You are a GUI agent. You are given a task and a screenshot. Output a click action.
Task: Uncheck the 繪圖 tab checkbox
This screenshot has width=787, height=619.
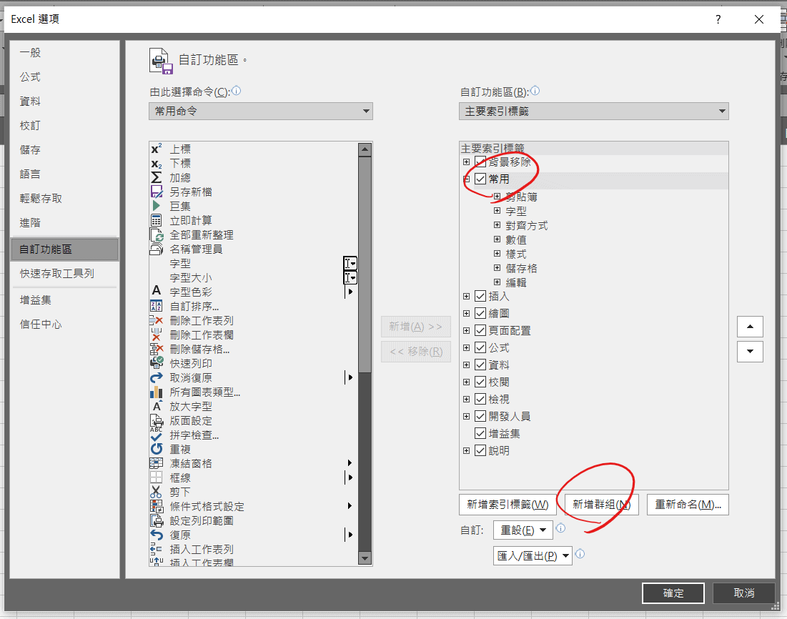pos(480,313)
